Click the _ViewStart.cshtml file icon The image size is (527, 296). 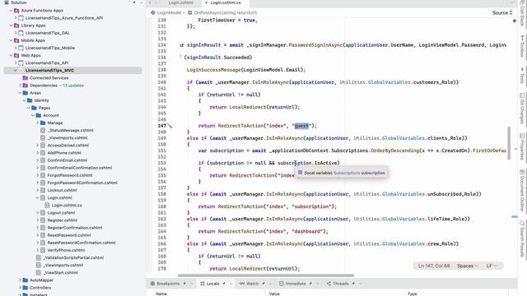pos(39,272)
